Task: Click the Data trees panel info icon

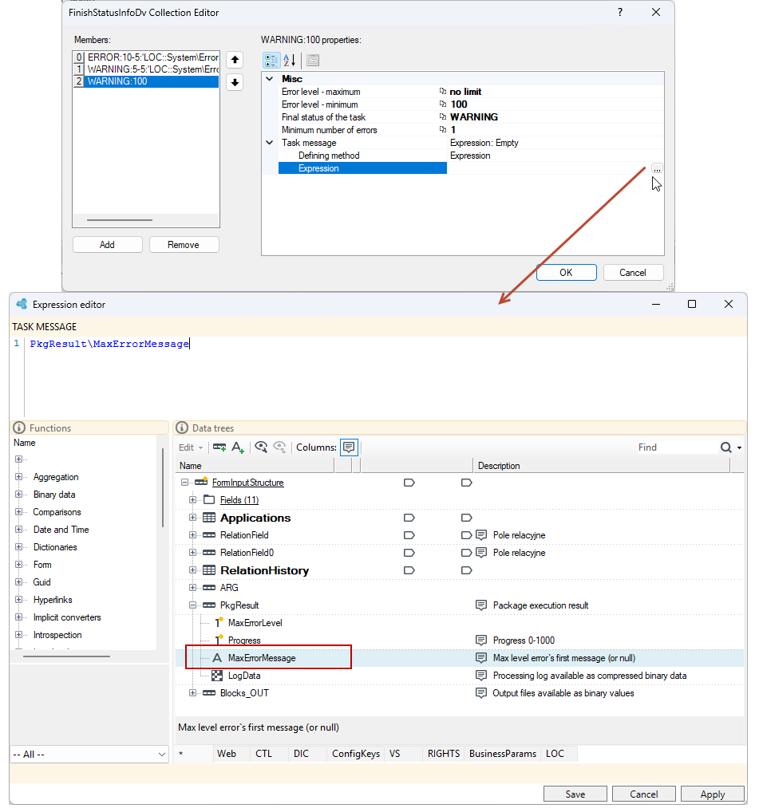Action: point(182,428)
